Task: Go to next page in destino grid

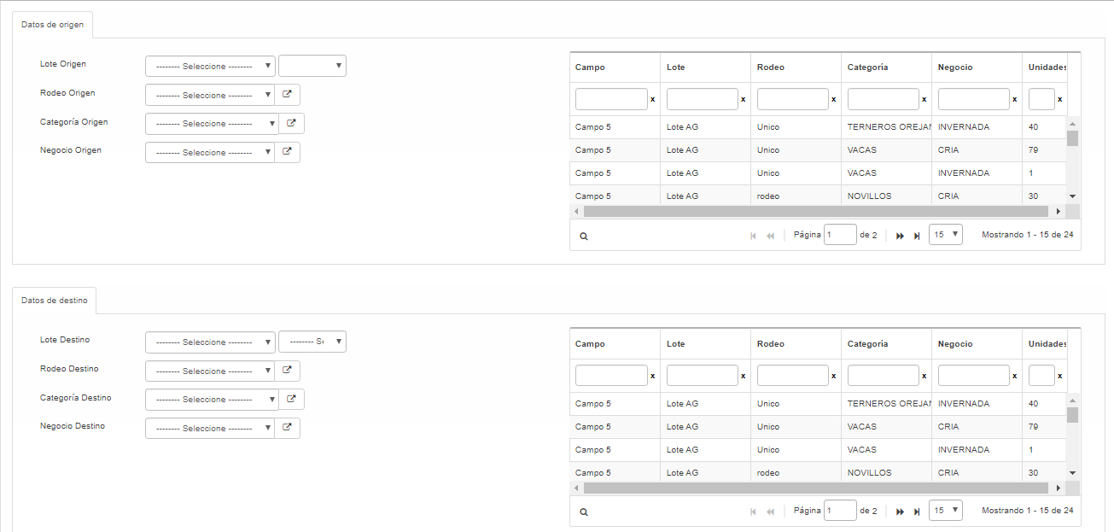Action: point(900,512)
